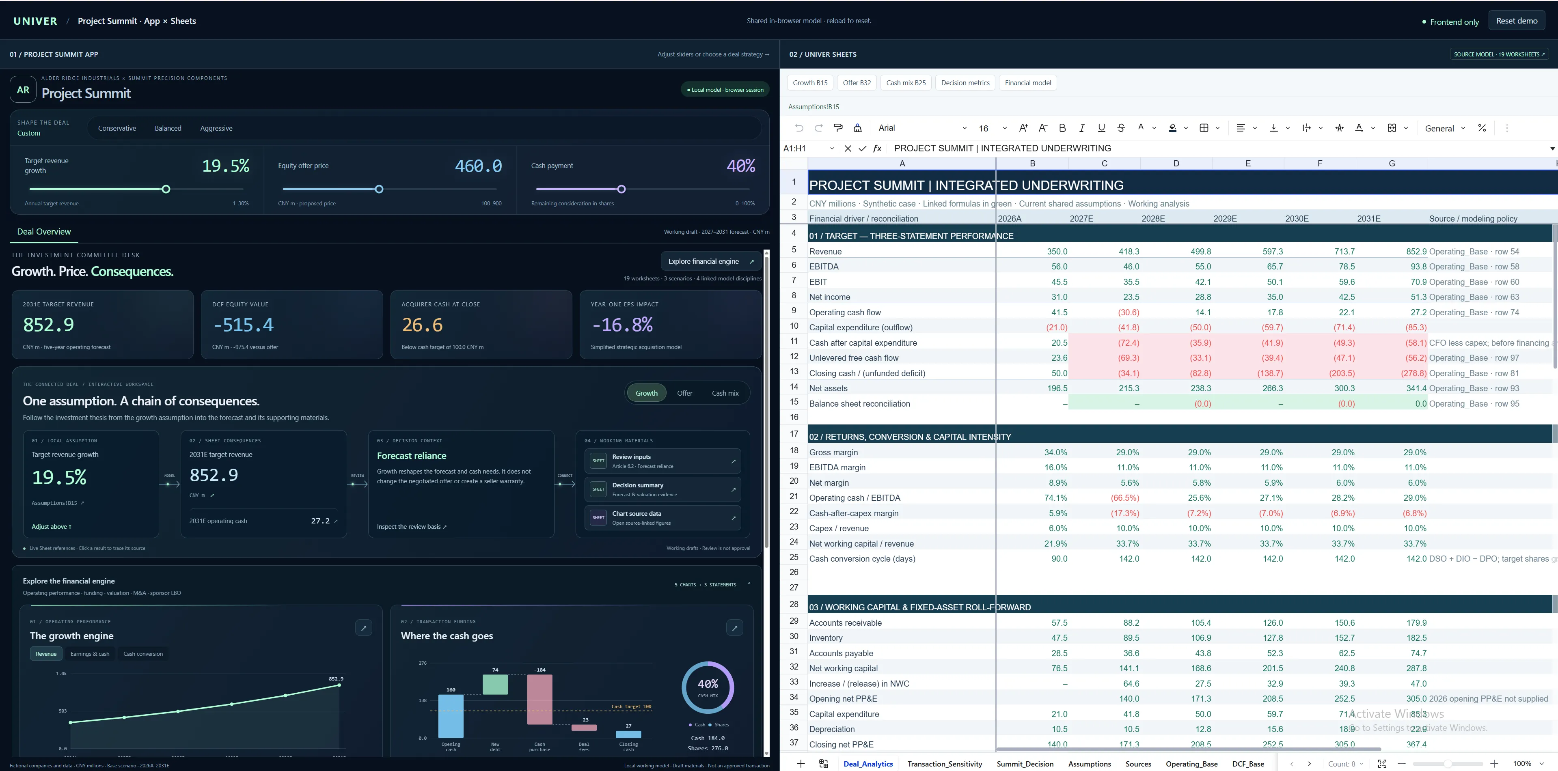The image size is (1558, 771).
Task: Decrease font size with A- icon
Action: 1043,127
